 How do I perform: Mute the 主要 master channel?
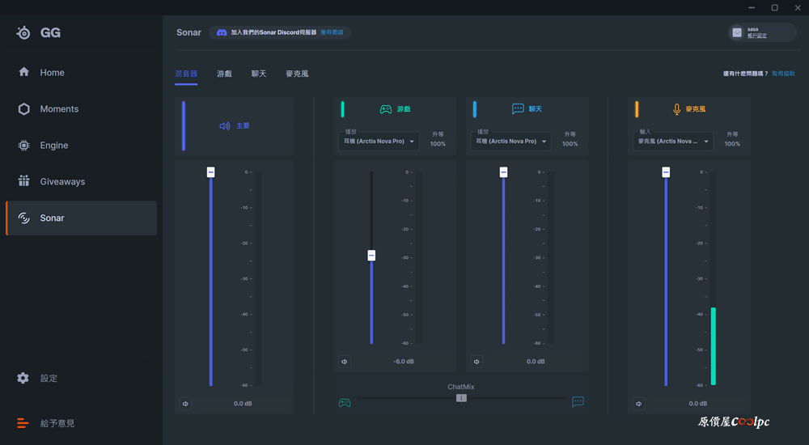pyautogui.click(x=185, y=404)
